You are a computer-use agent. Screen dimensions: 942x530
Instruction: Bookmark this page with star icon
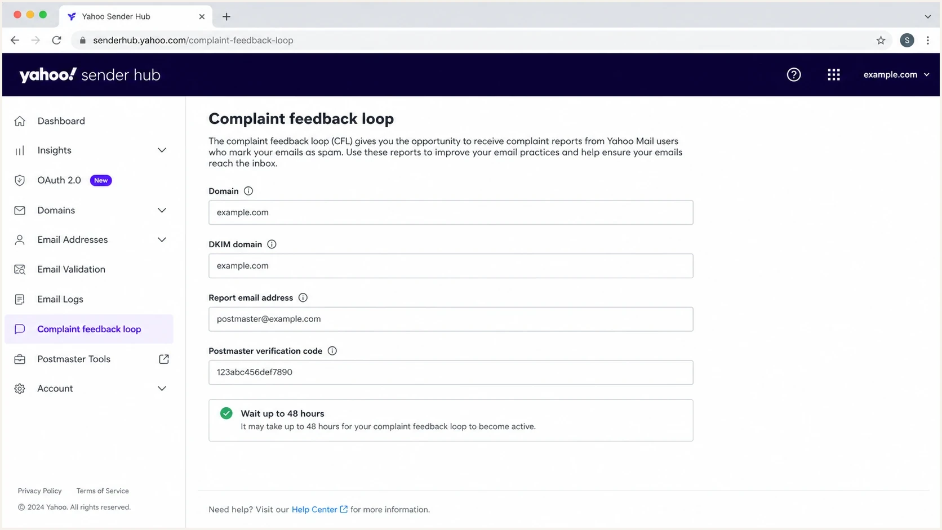pos(881,40)
